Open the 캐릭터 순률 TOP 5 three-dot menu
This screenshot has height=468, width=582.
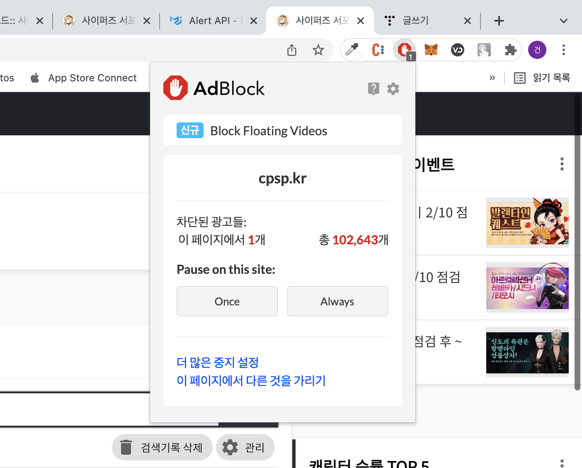(562, 463)
